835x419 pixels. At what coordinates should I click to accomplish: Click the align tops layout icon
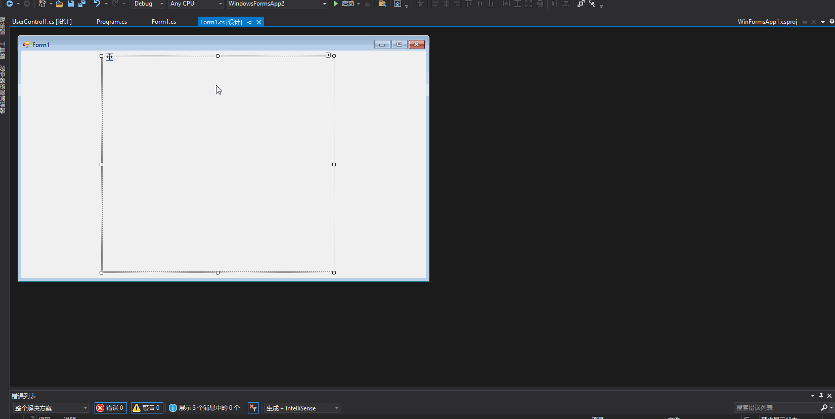469,4
